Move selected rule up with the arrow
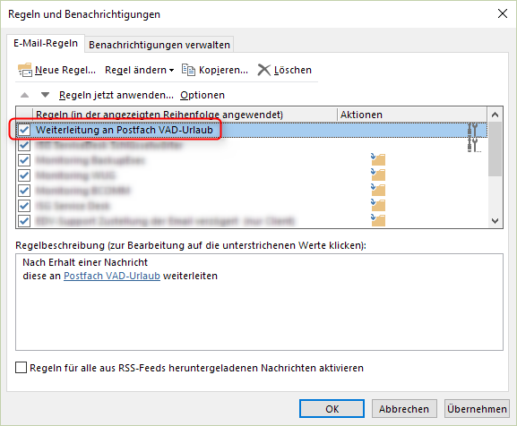The width and height of the screenshot is (517, 426). tap(24, 95)
